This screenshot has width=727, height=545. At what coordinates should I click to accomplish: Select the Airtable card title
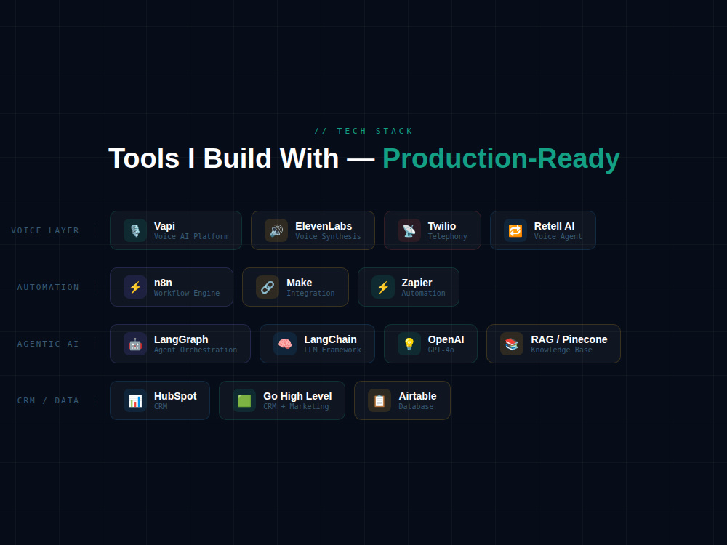coord(418,396)
